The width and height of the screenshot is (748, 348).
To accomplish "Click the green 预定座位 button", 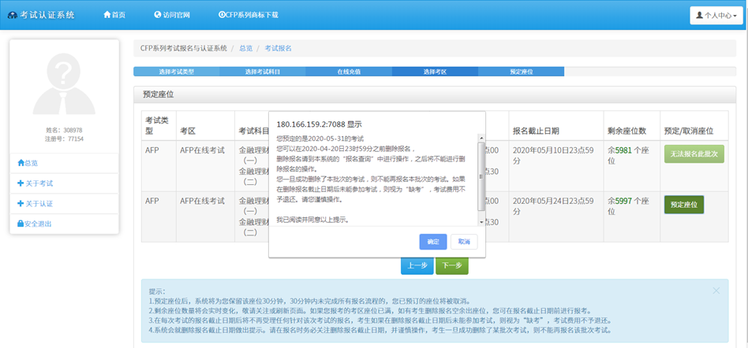I will click(684, 205).
